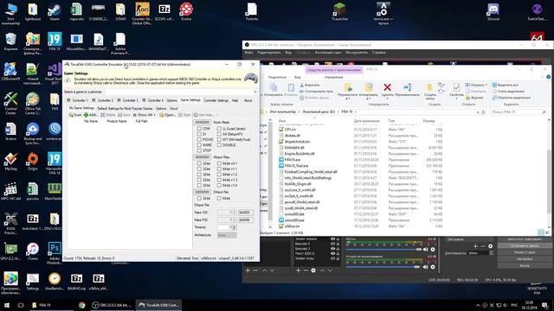This screenshot has height=311, width=554.
Task: Open the Default Settings for Most Popular Games tab
Action: coord(125,109)
